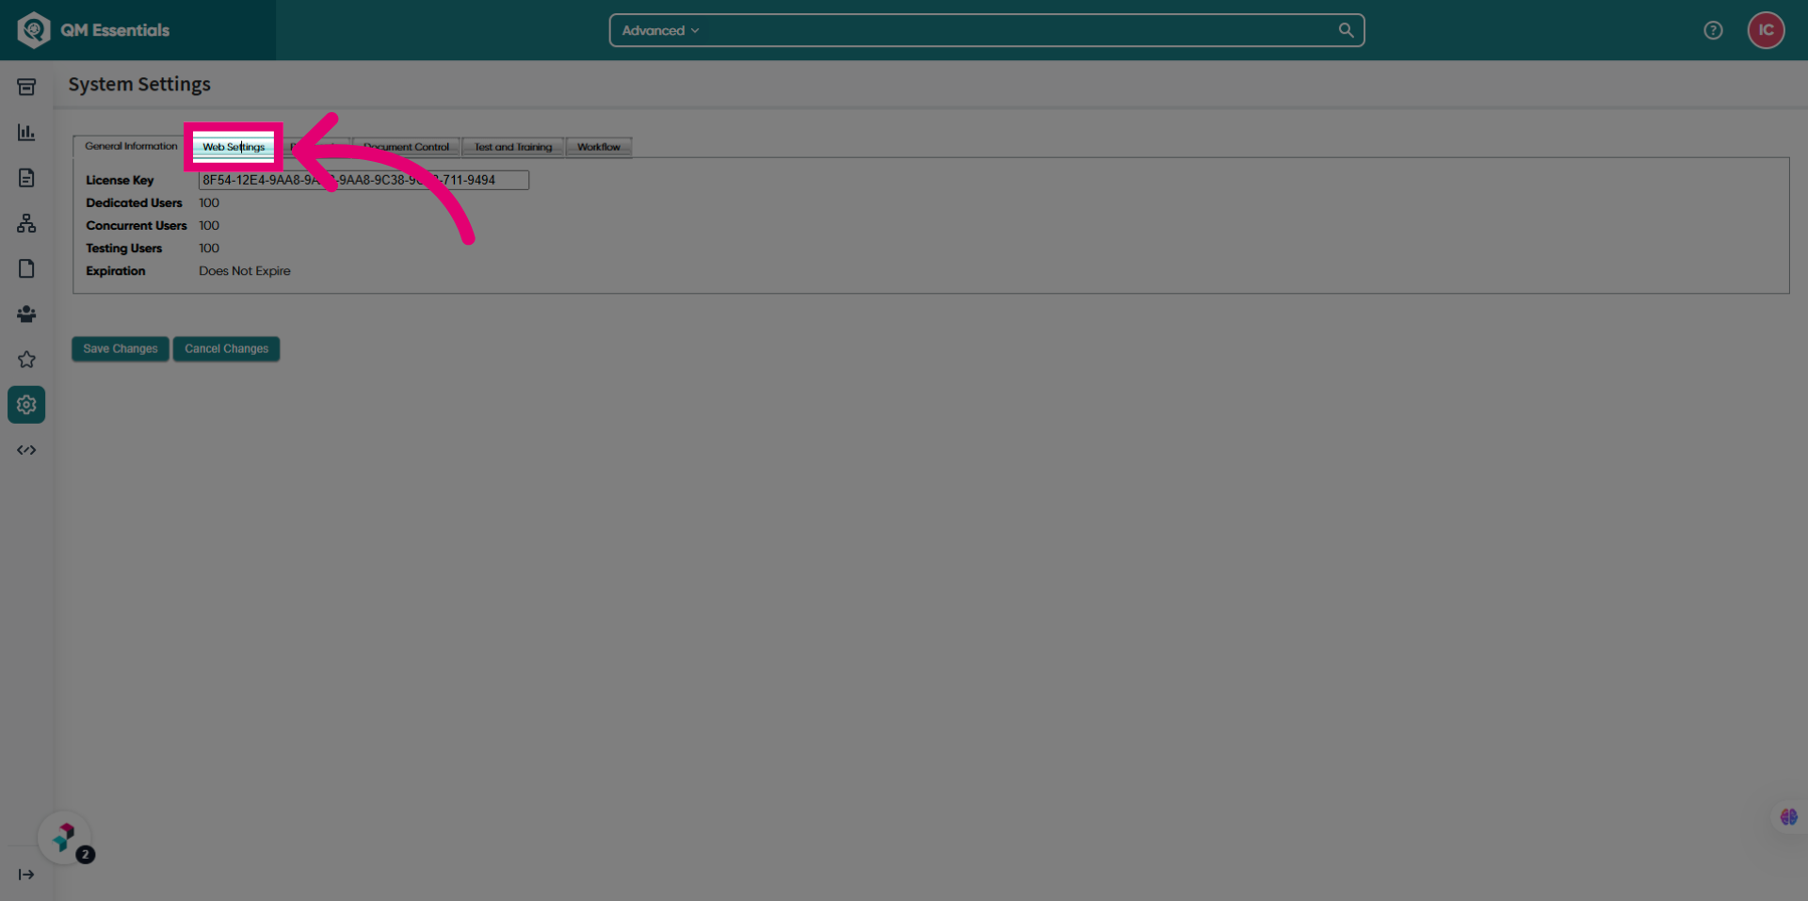The height and width of the screenshot is (901, 1808).
Task: Open the document lines icon in sidebar
Action: (x=26, y=178)
